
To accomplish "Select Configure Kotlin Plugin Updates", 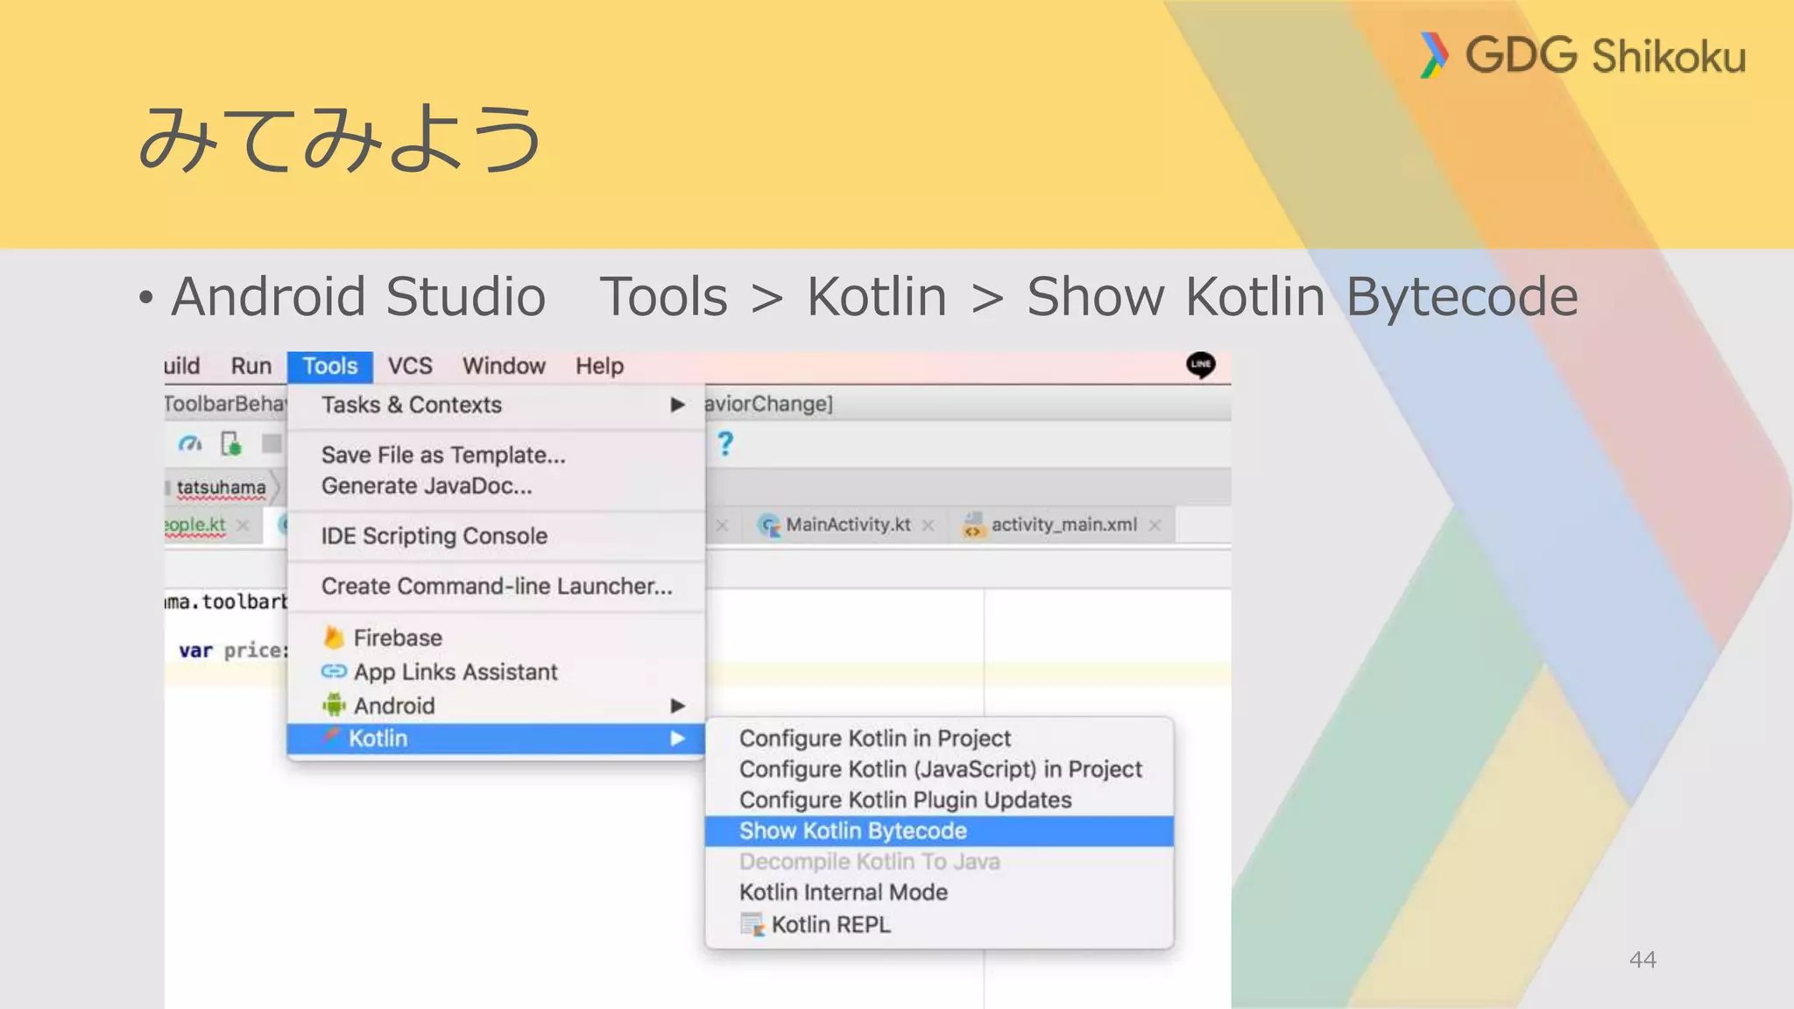I will point(939,800).
